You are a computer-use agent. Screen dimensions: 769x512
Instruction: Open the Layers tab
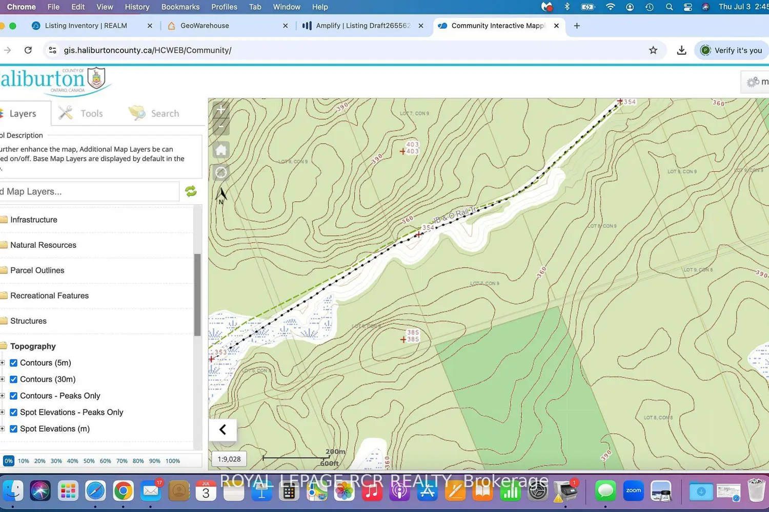tap(23, 114)
